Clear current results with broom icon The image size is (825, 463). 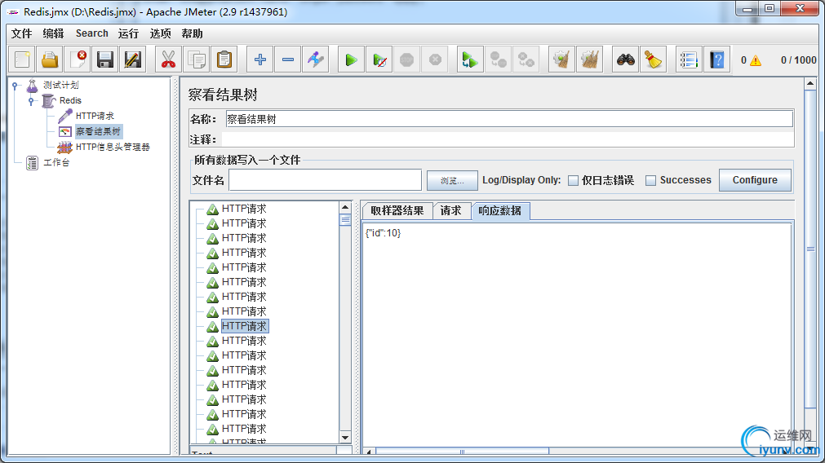point(561,60)
